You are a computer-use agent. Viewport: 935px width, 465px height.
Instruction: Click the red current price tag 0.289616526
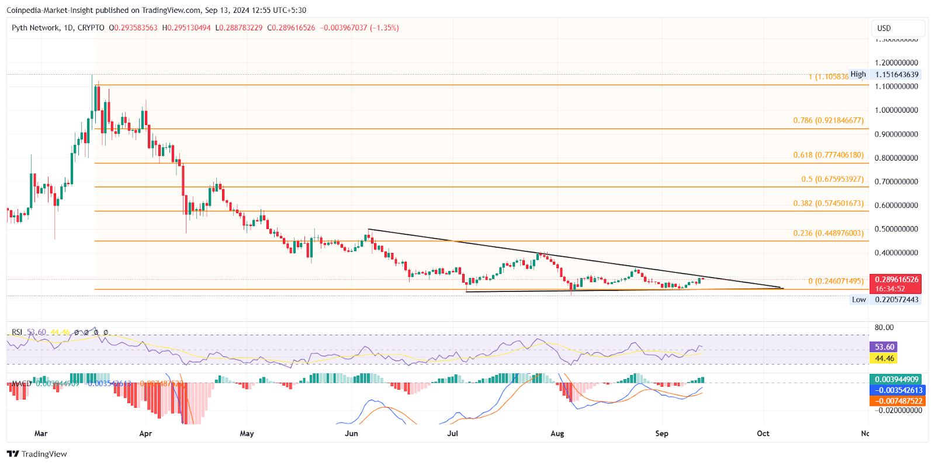896,280
